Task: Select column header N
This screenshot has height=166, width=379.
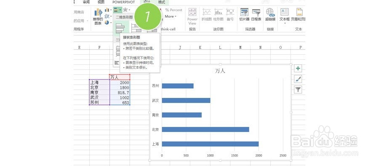Action: point(260,47)
